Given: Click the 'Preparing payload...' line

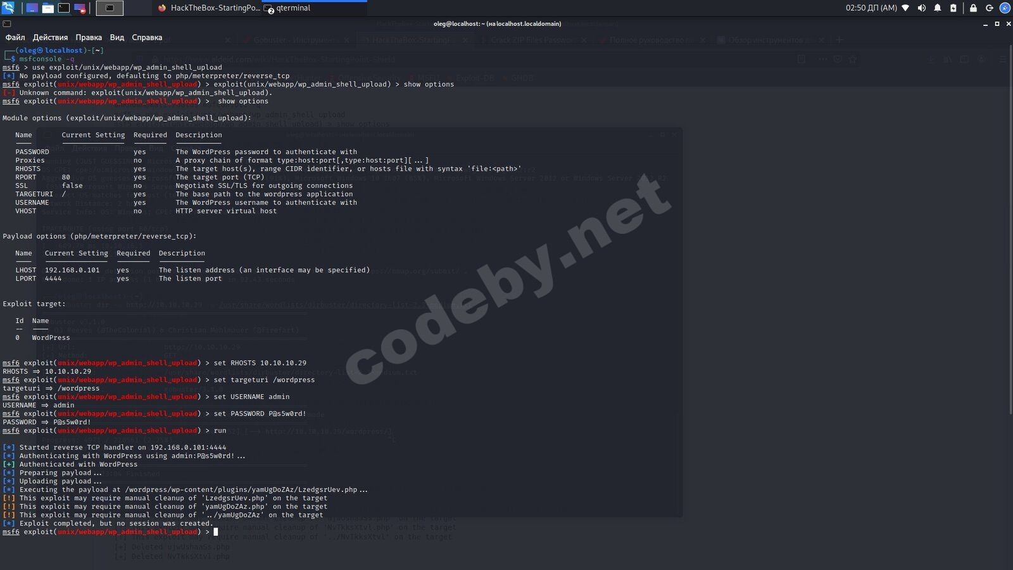Looking at the screenshot, I should coord(53,472).
